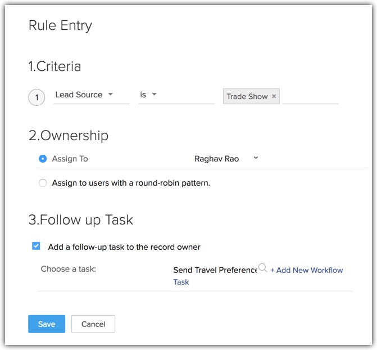Click the "Add a follow-up task" label
This screenshot has height=350, width=377.
124,246
